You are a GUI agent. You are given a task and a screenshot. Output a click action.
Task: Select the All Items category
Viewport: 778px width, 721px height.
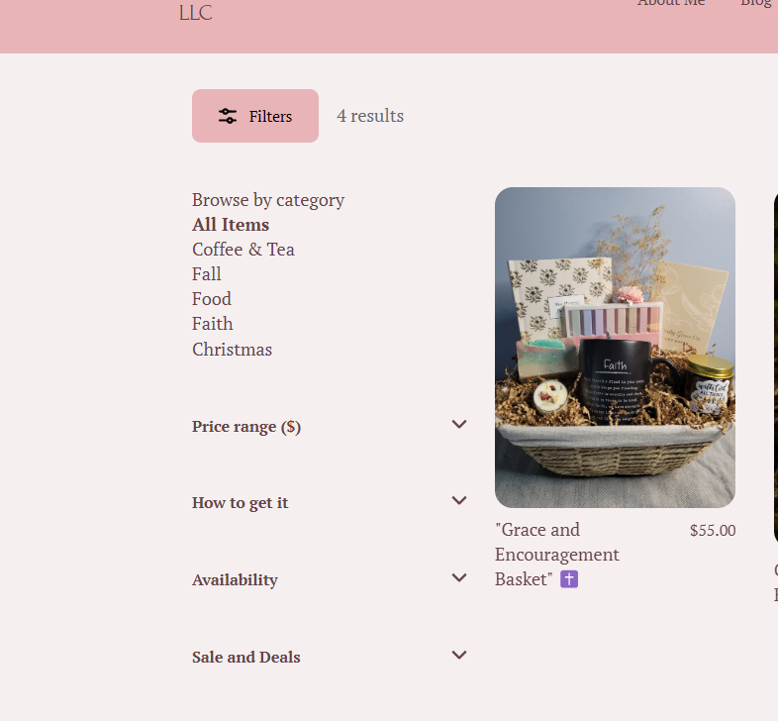pyautogui.click(x=231, y=225)
